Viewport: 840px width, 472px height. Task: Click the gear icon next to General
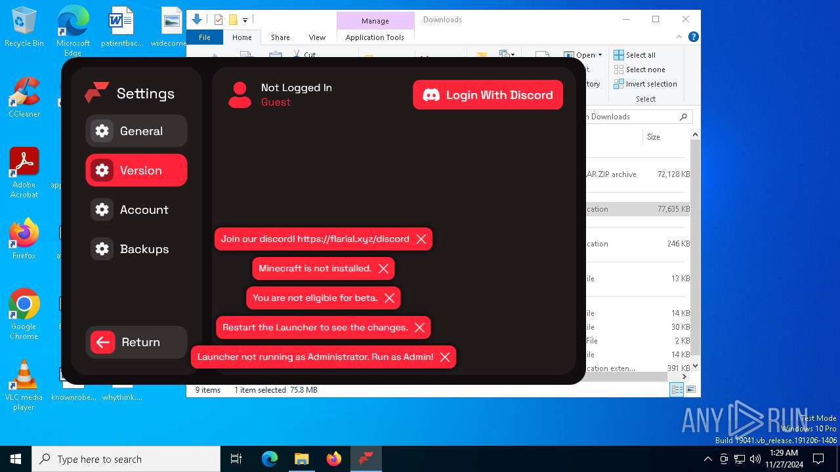click(x=102, y=131)
